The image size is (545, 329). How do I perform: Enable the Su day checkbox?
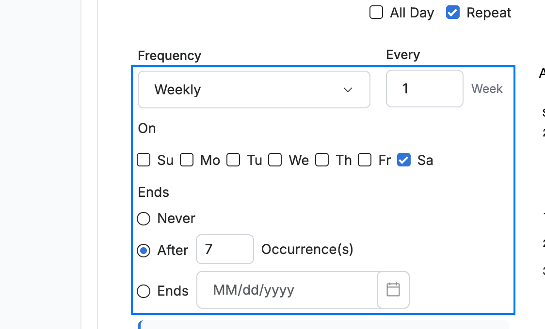(144, 160)
